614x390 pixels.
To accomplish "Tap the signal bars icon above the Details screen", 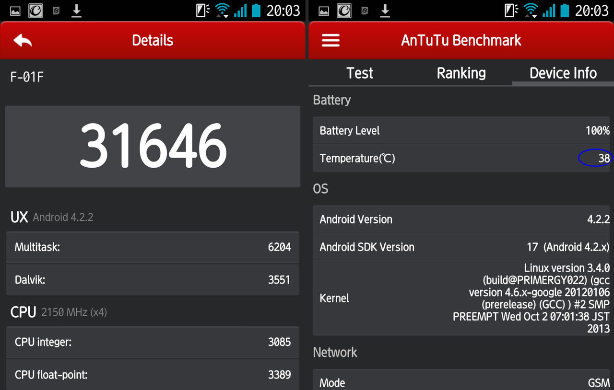I will 240,11.
